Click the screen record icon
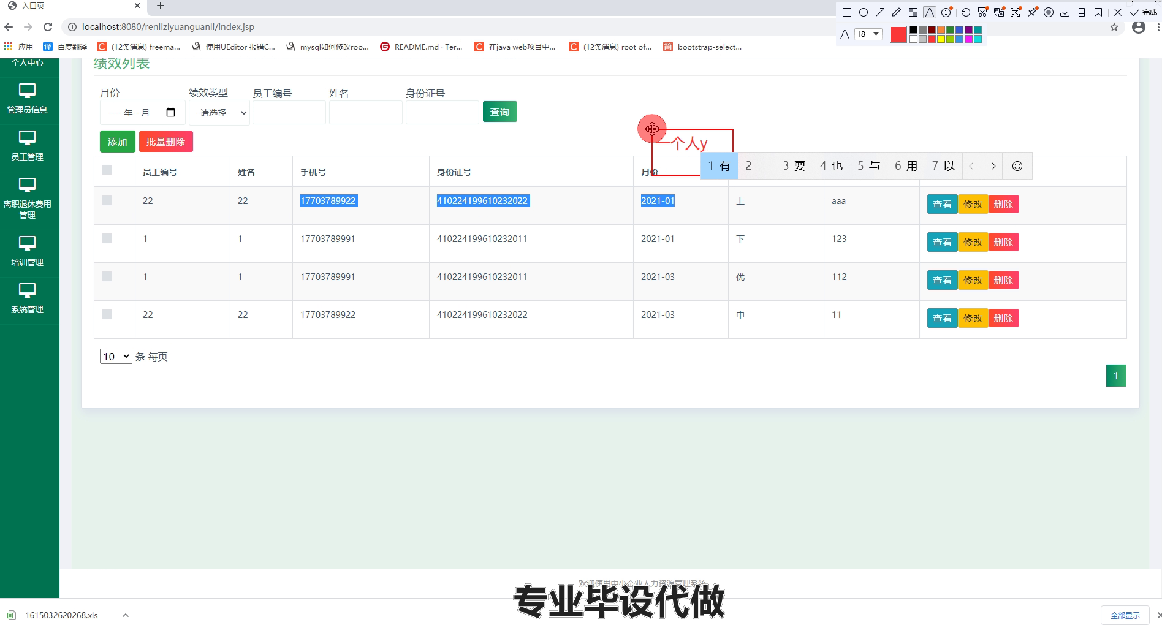 1049,12
